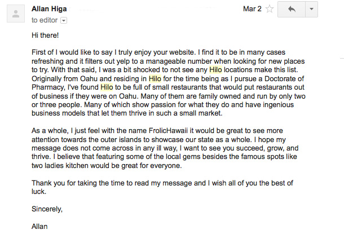This screenshot has width=344, height=234.
Task: Click the 'Sincerely,' closing line
Action: point(47,209)
